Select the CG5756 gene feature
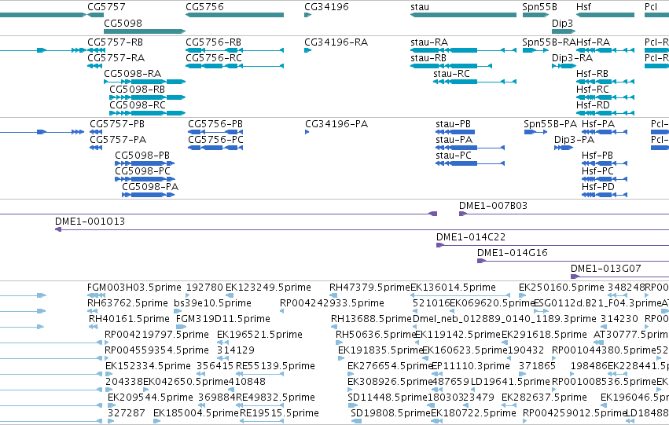Image resolution: width=669 pixels, height=425 pixels. 235,15
